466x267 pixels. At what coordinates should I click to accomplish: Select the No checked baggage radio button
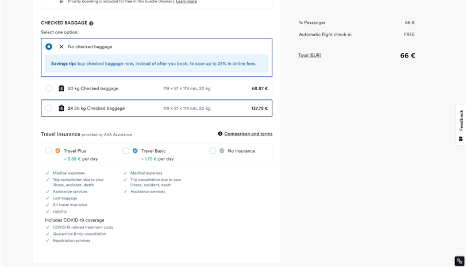click(49, 47)
